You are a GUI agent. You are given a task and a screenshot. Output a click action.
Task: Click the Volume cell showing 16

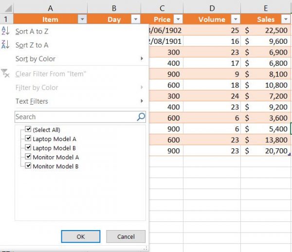[212, 41]
